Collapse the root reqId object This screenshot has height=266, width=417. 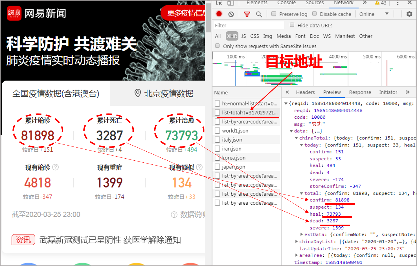point(286,103)
